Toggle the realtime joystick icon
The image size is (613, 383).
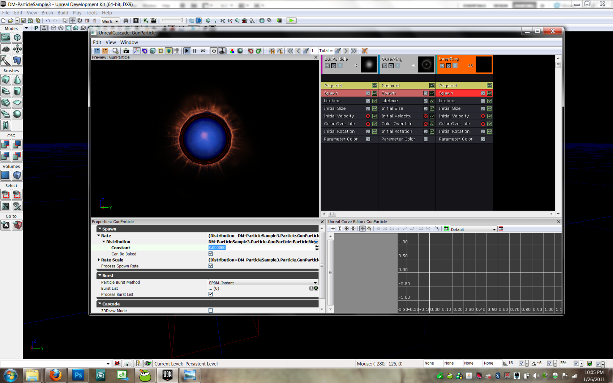(x=222, y=51)
